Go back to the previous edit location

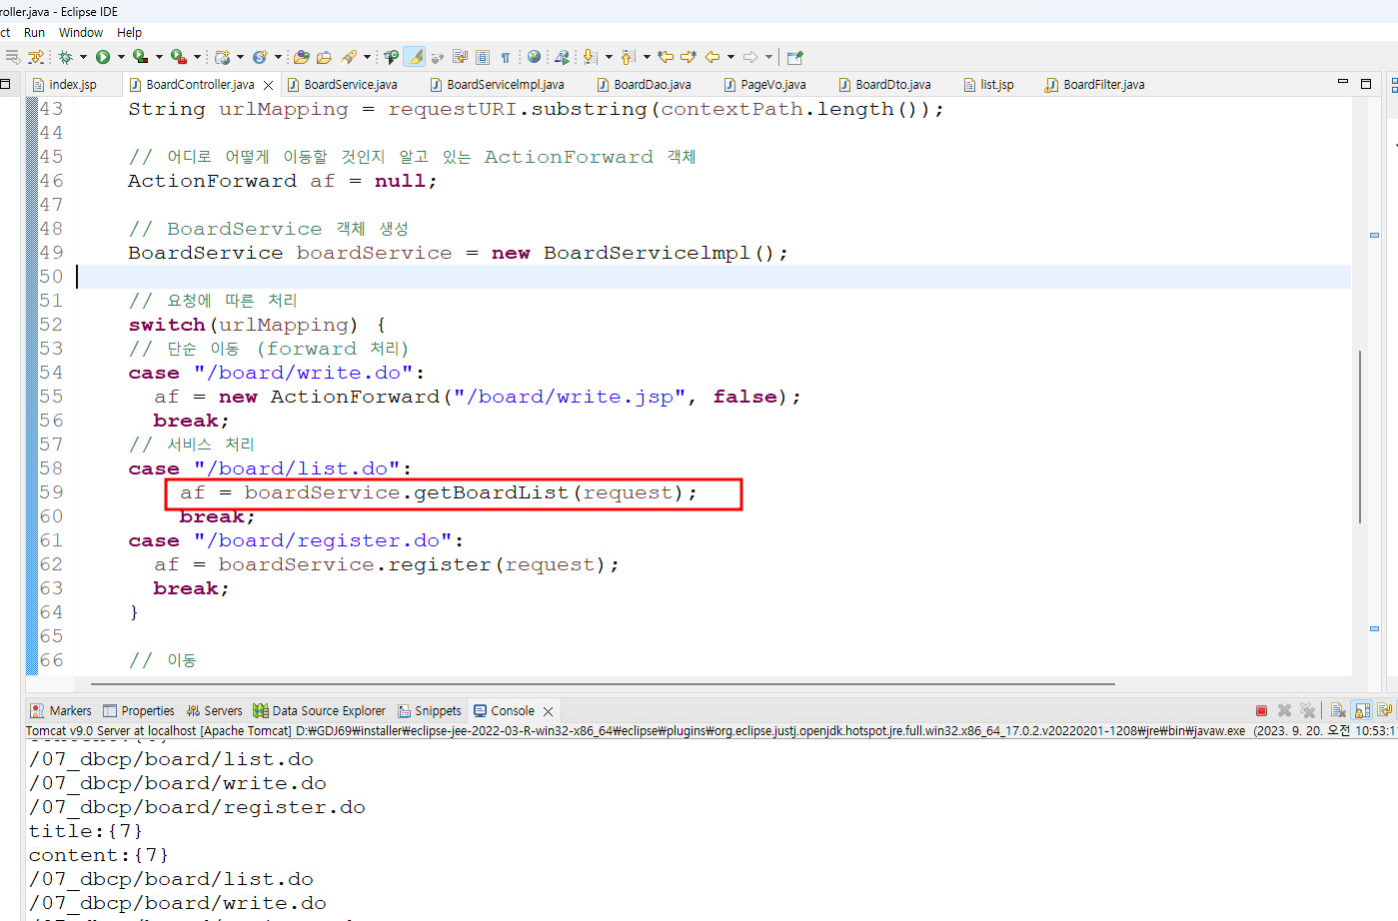666,57
